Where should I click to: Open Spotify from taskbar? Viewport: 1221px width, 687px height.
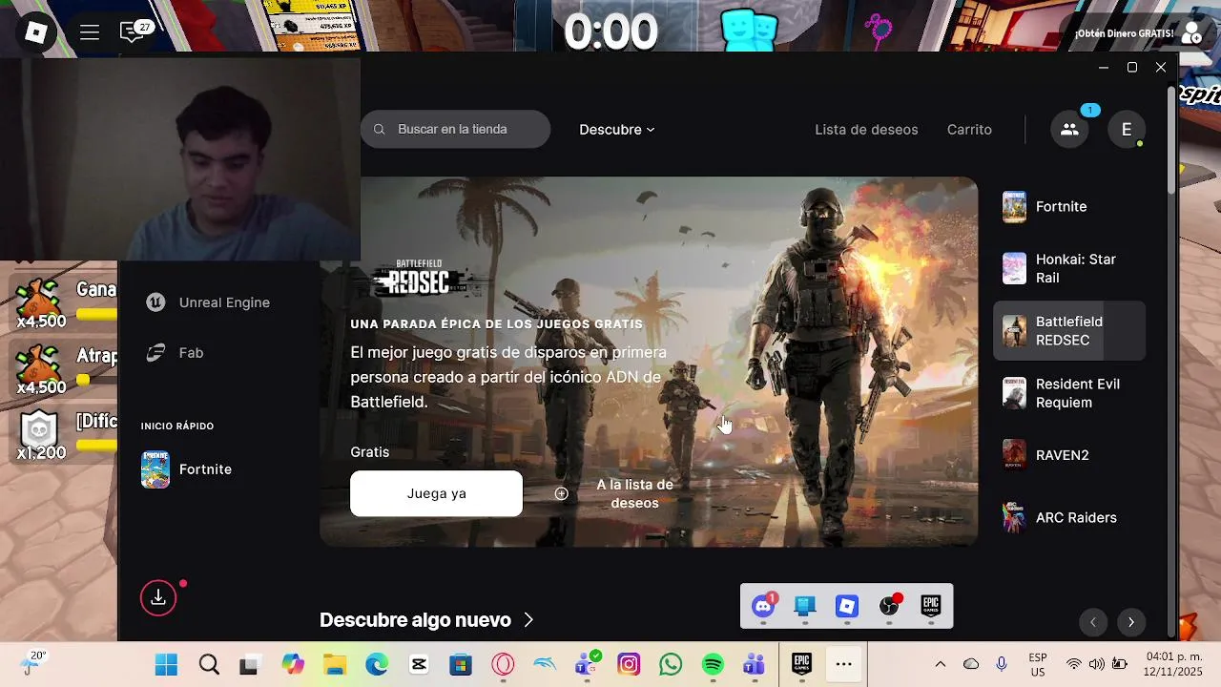pyautogui.click(x=713, y=665)
